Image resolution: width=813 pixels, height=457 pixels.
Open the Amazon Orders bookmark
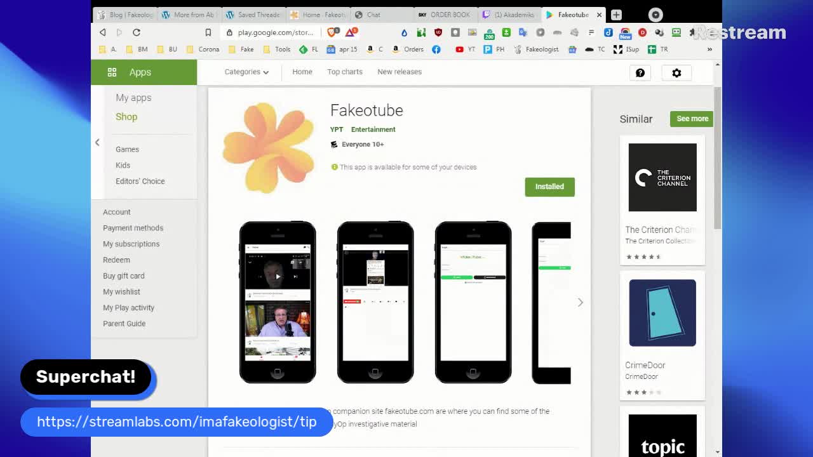tap(408, 49)
